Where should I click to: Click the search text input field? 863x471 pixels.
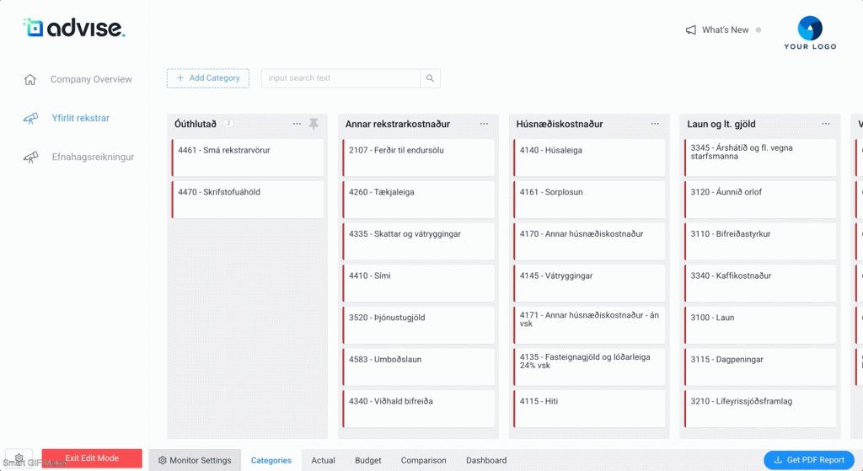coord(340,78)
